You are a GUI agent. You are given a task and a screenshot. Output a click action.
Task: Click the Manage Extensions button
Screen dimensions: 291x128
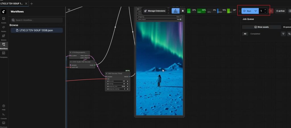[155, 11]
